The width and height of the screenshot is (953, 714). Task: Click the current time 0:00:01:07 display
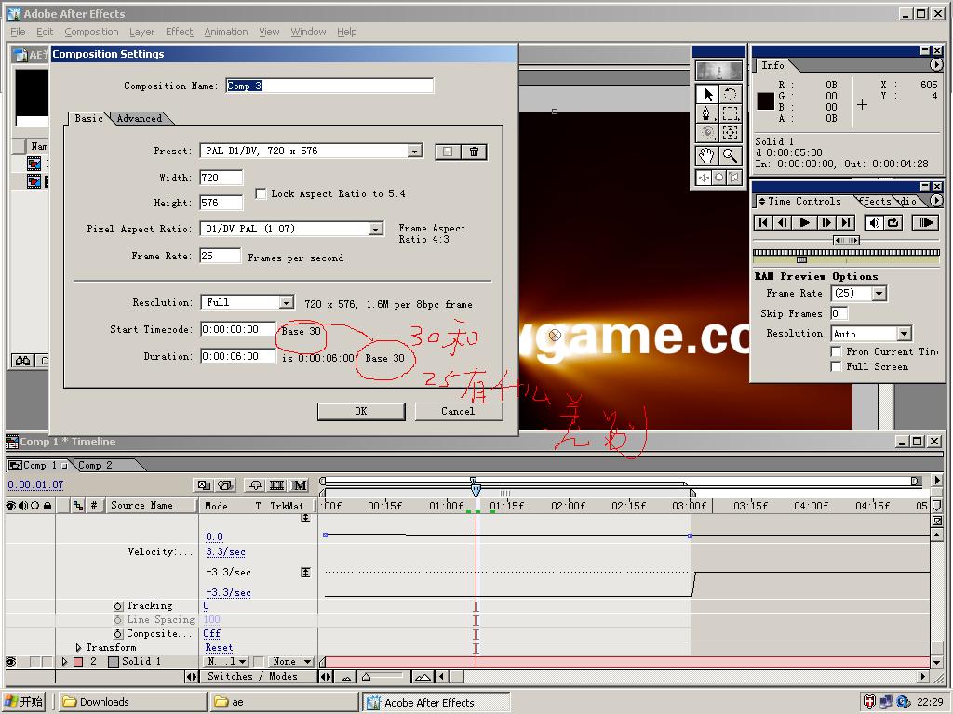(x=36, y=484)
